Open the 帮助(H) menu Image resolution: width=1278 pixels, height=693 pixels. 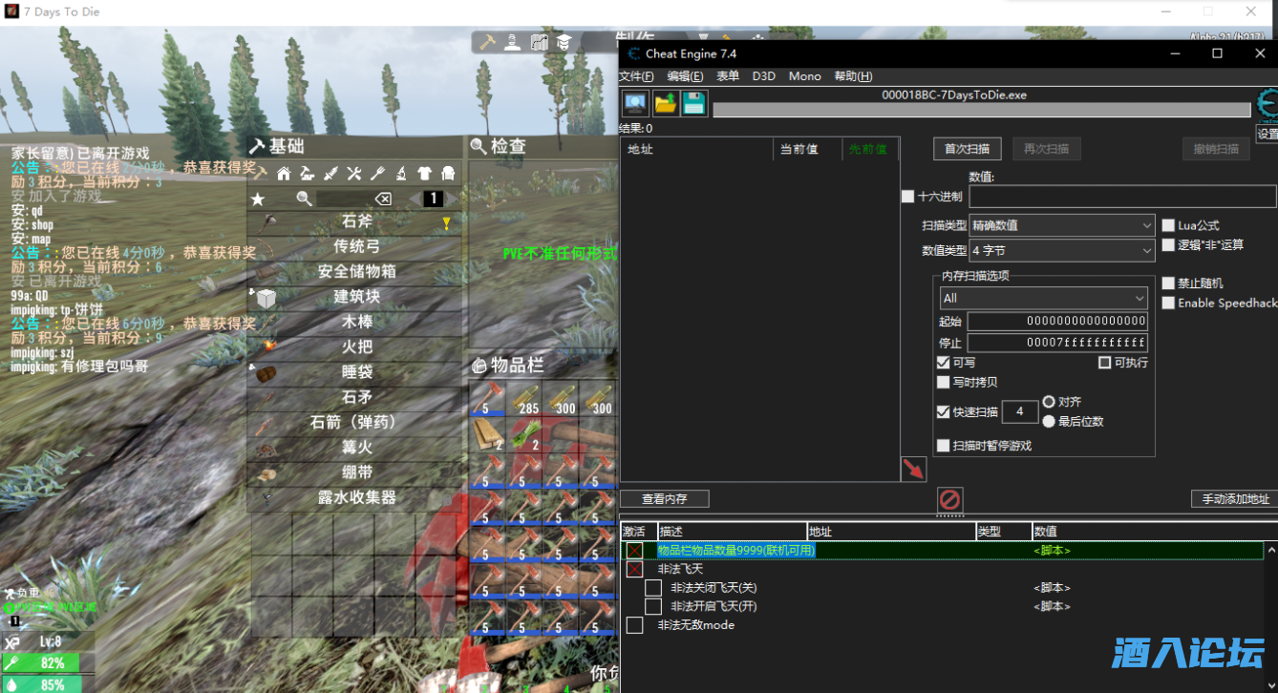pos(854,76)
